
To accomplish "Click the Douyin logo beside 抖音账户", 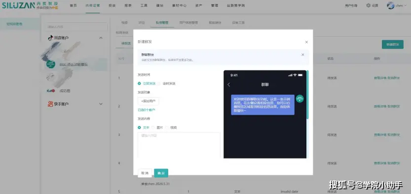I will [x=51, y=38].
